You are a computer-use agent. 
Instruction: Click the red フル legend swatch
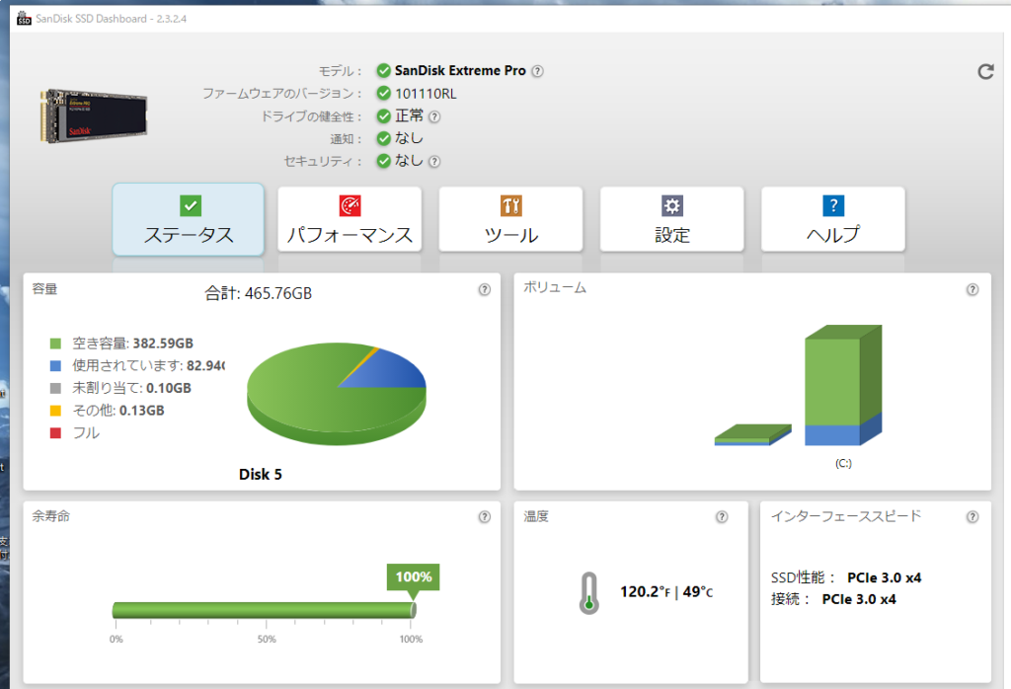[x=55, y=433]
